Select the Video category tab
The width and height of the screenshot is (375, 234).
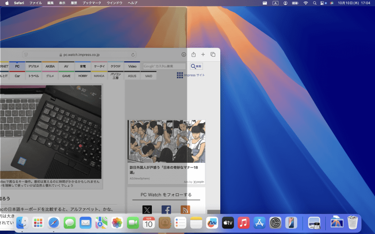[x=132, y=66]
